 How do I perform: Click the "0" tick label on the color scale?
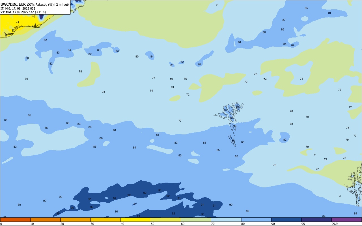(x=1, y=224)
